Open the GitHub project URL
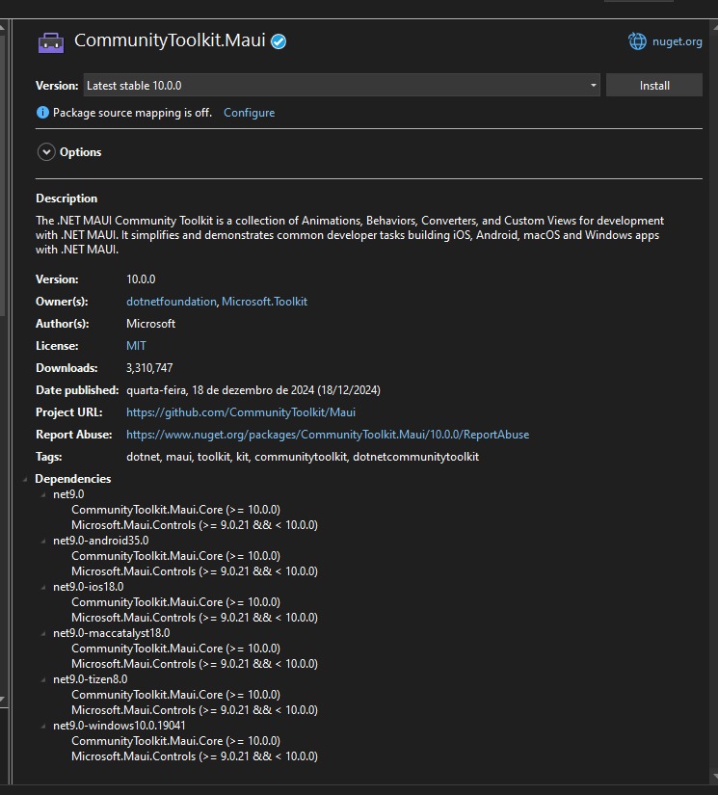Screen dimensions: 718x795 241,412
